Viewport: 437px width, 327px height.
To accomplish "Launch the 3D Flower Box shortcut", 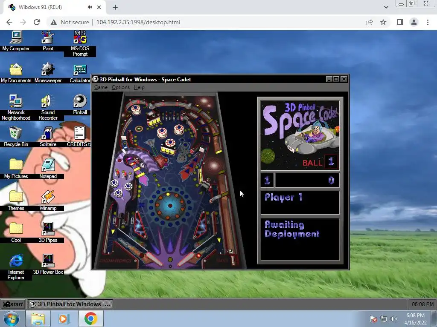I will click(48, 265).
